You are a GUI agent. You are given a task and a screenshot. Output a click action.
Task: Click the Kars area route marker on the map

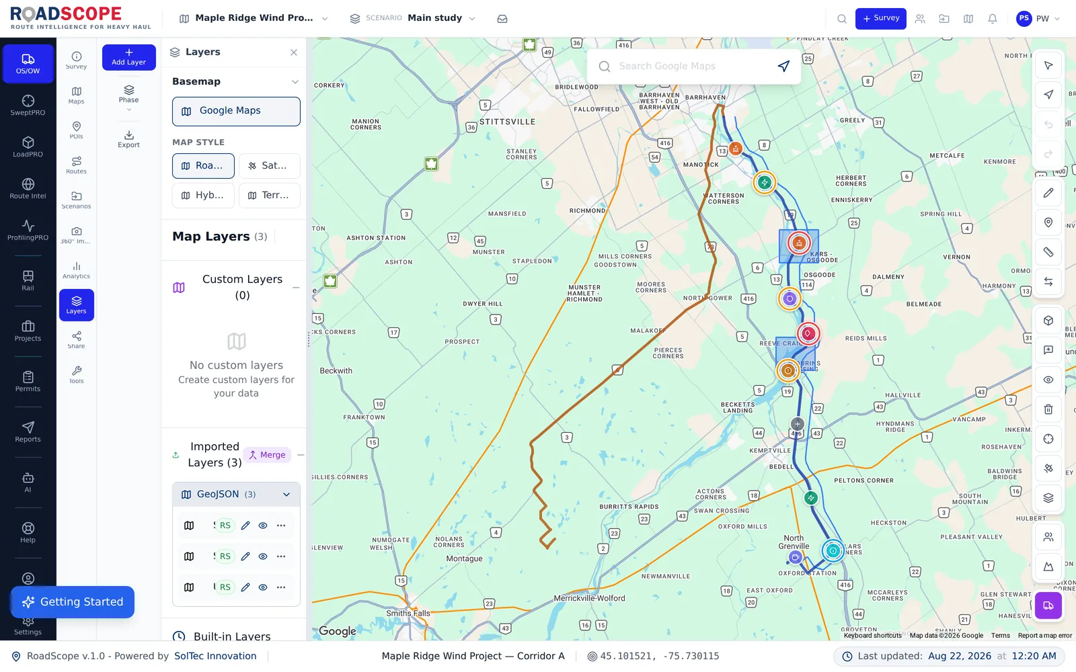point(799,243)
